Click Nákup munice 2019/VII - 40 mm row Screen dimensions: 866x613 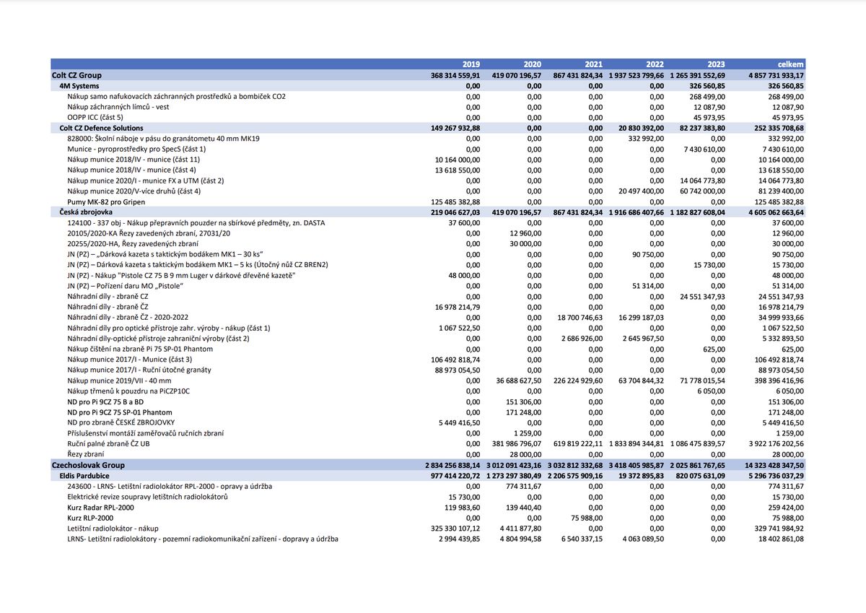click(428, 381)
